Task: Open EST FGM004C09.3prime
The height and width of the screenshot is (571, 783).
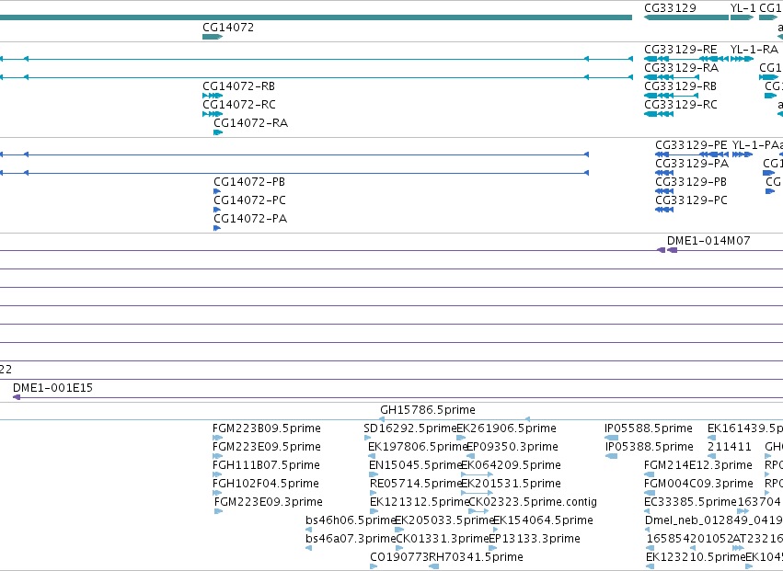Action: (x=698, y=485)
